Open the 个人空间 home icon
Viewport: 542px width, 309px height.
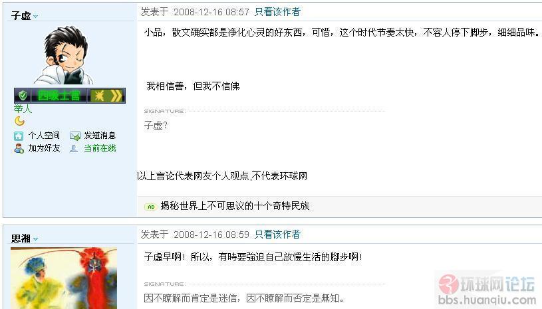point(19,136)
